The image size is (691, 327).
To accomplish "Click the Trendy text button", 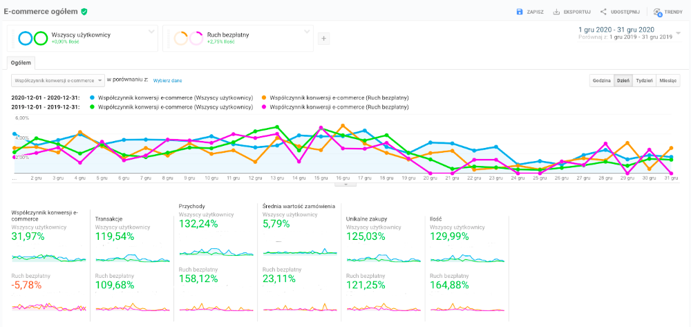I will (674, 12).
